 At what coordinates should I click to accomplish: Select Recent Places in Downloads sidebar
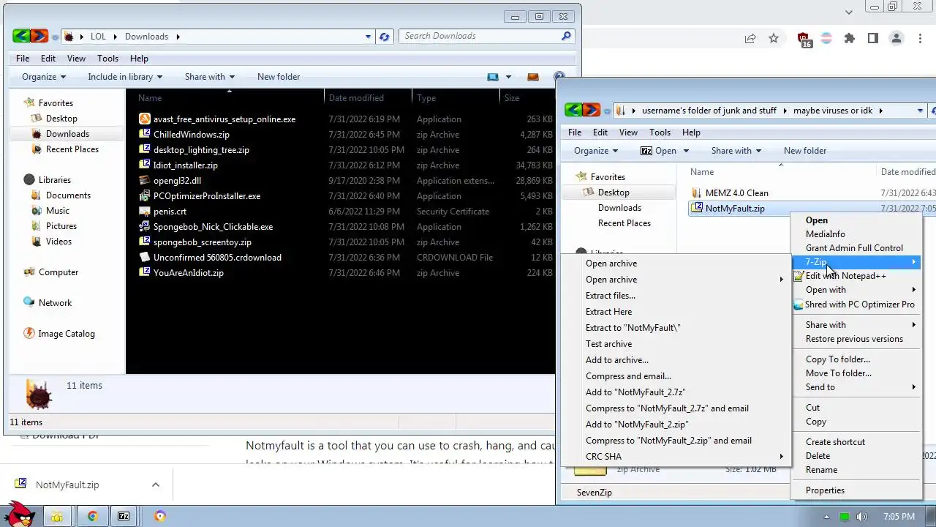tap(72, 149)
